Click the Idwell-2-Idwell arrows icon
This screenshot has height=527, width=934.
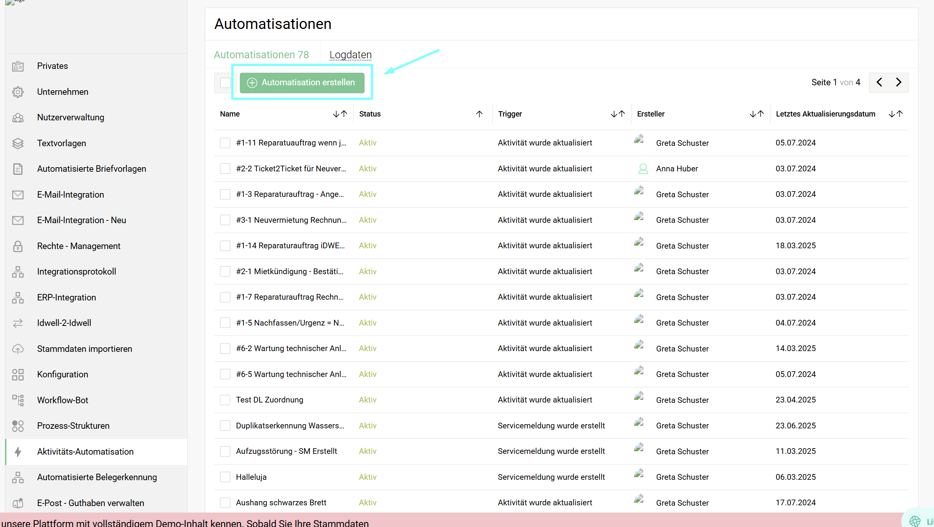coord(18,323)
